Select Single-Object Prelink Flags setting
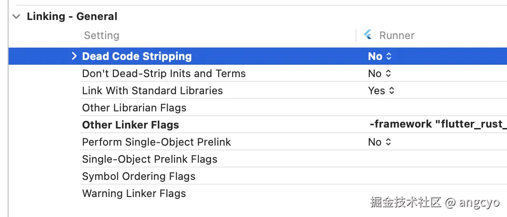507x217 pixels. (150, 159)
